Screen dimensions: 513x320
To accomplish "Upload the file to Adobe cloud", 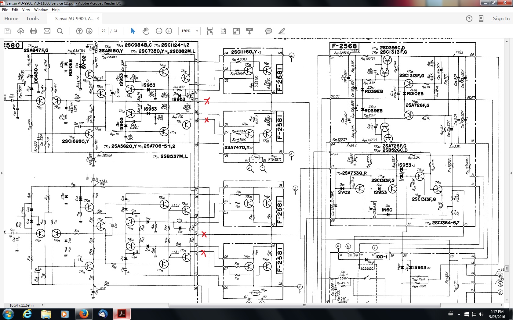I will [21, 31].
